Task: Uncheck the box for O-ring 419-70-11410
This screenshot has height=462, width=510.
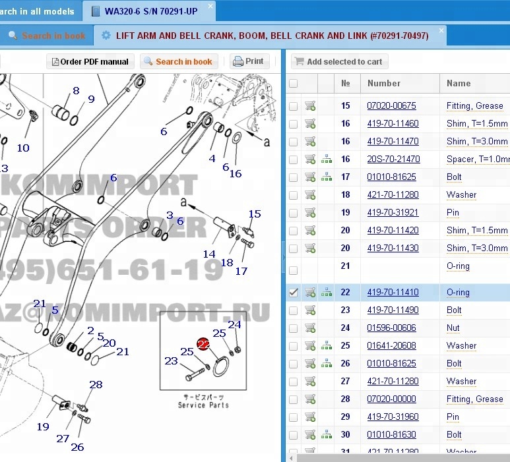Action: pyautogui.click(x=293, y=293)
